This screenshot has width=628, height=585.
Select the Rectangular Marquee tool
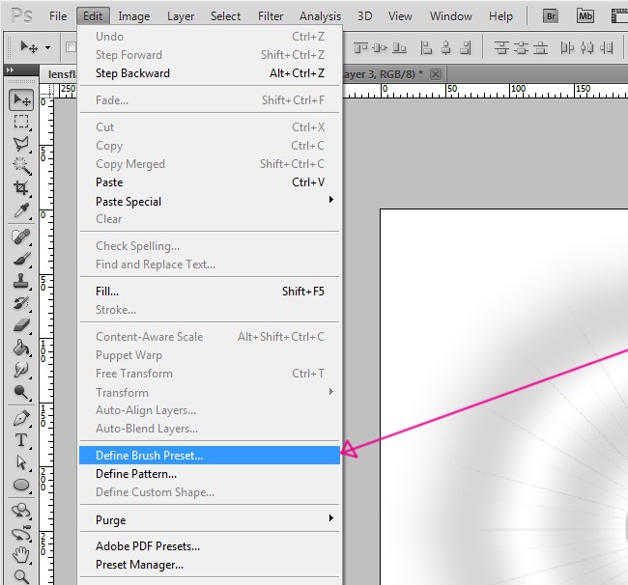[21, 122]
